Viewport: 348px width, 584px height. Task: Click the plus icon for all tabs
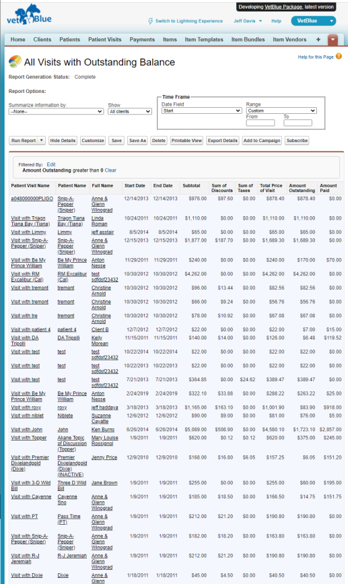tap(318, 40)
